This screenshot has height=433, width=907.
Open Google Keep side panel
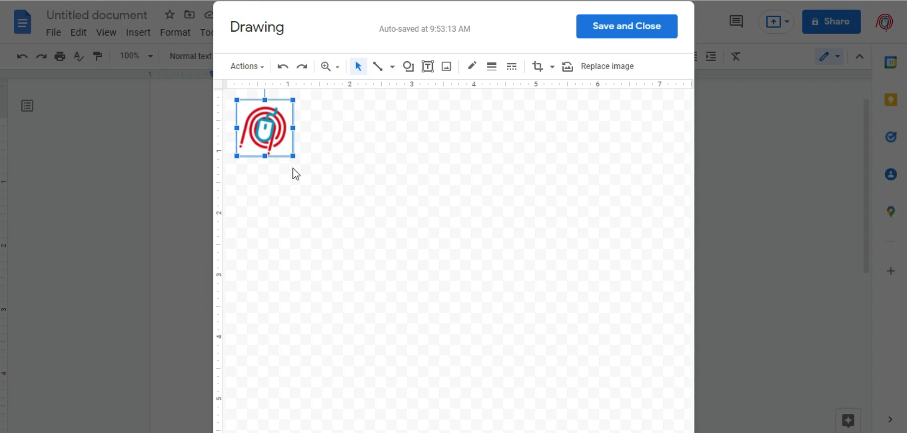tap(890, 99)
